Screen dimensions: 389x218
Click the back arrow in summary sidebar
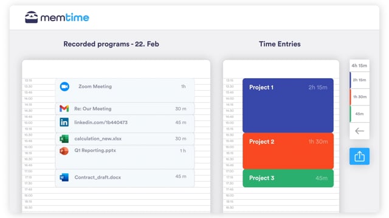point(359,131)
